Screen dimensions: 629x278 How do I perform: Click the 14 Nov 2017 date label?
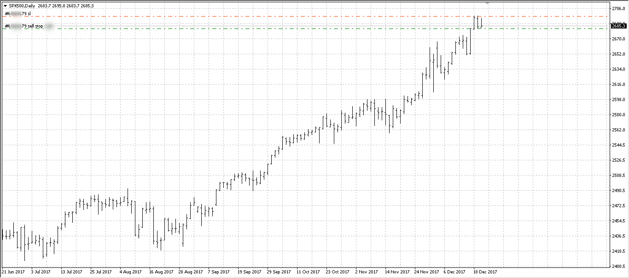click(x=396, y=272)
